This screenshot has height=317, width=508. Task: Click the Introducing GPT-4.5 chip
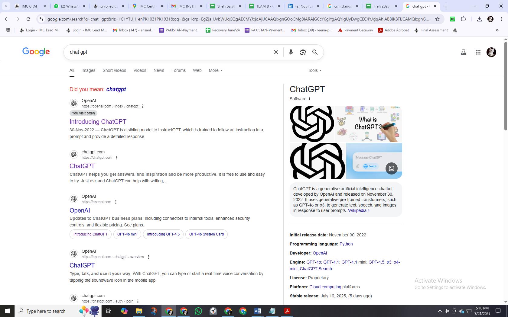[x=163, y=234]
